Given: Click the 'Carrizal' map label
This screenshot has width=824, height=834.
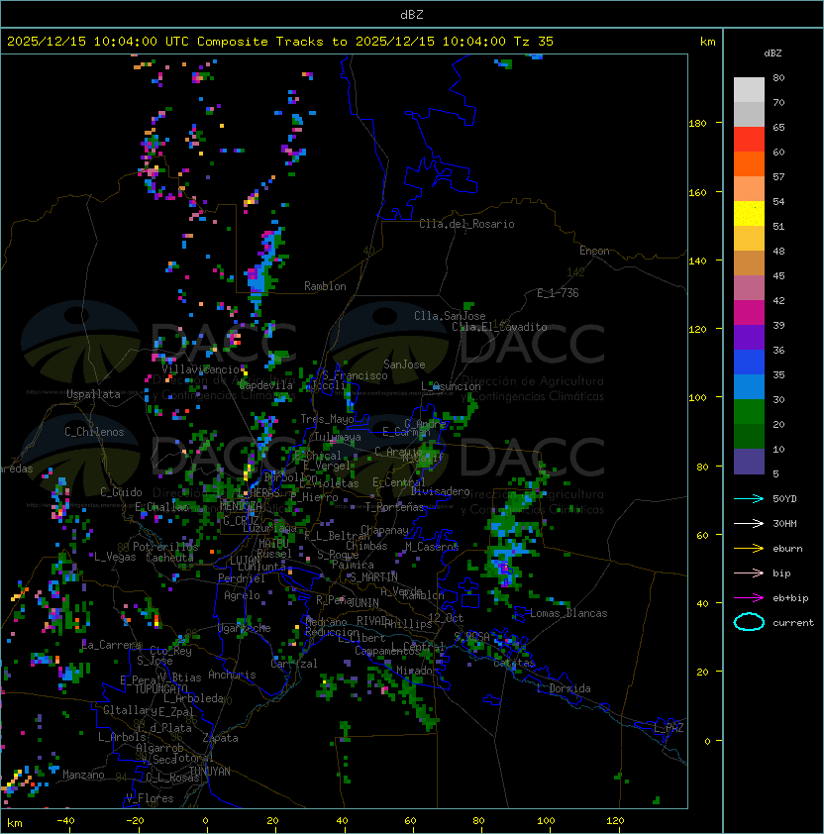Looking at the screenshot, I should coord(294,664).
